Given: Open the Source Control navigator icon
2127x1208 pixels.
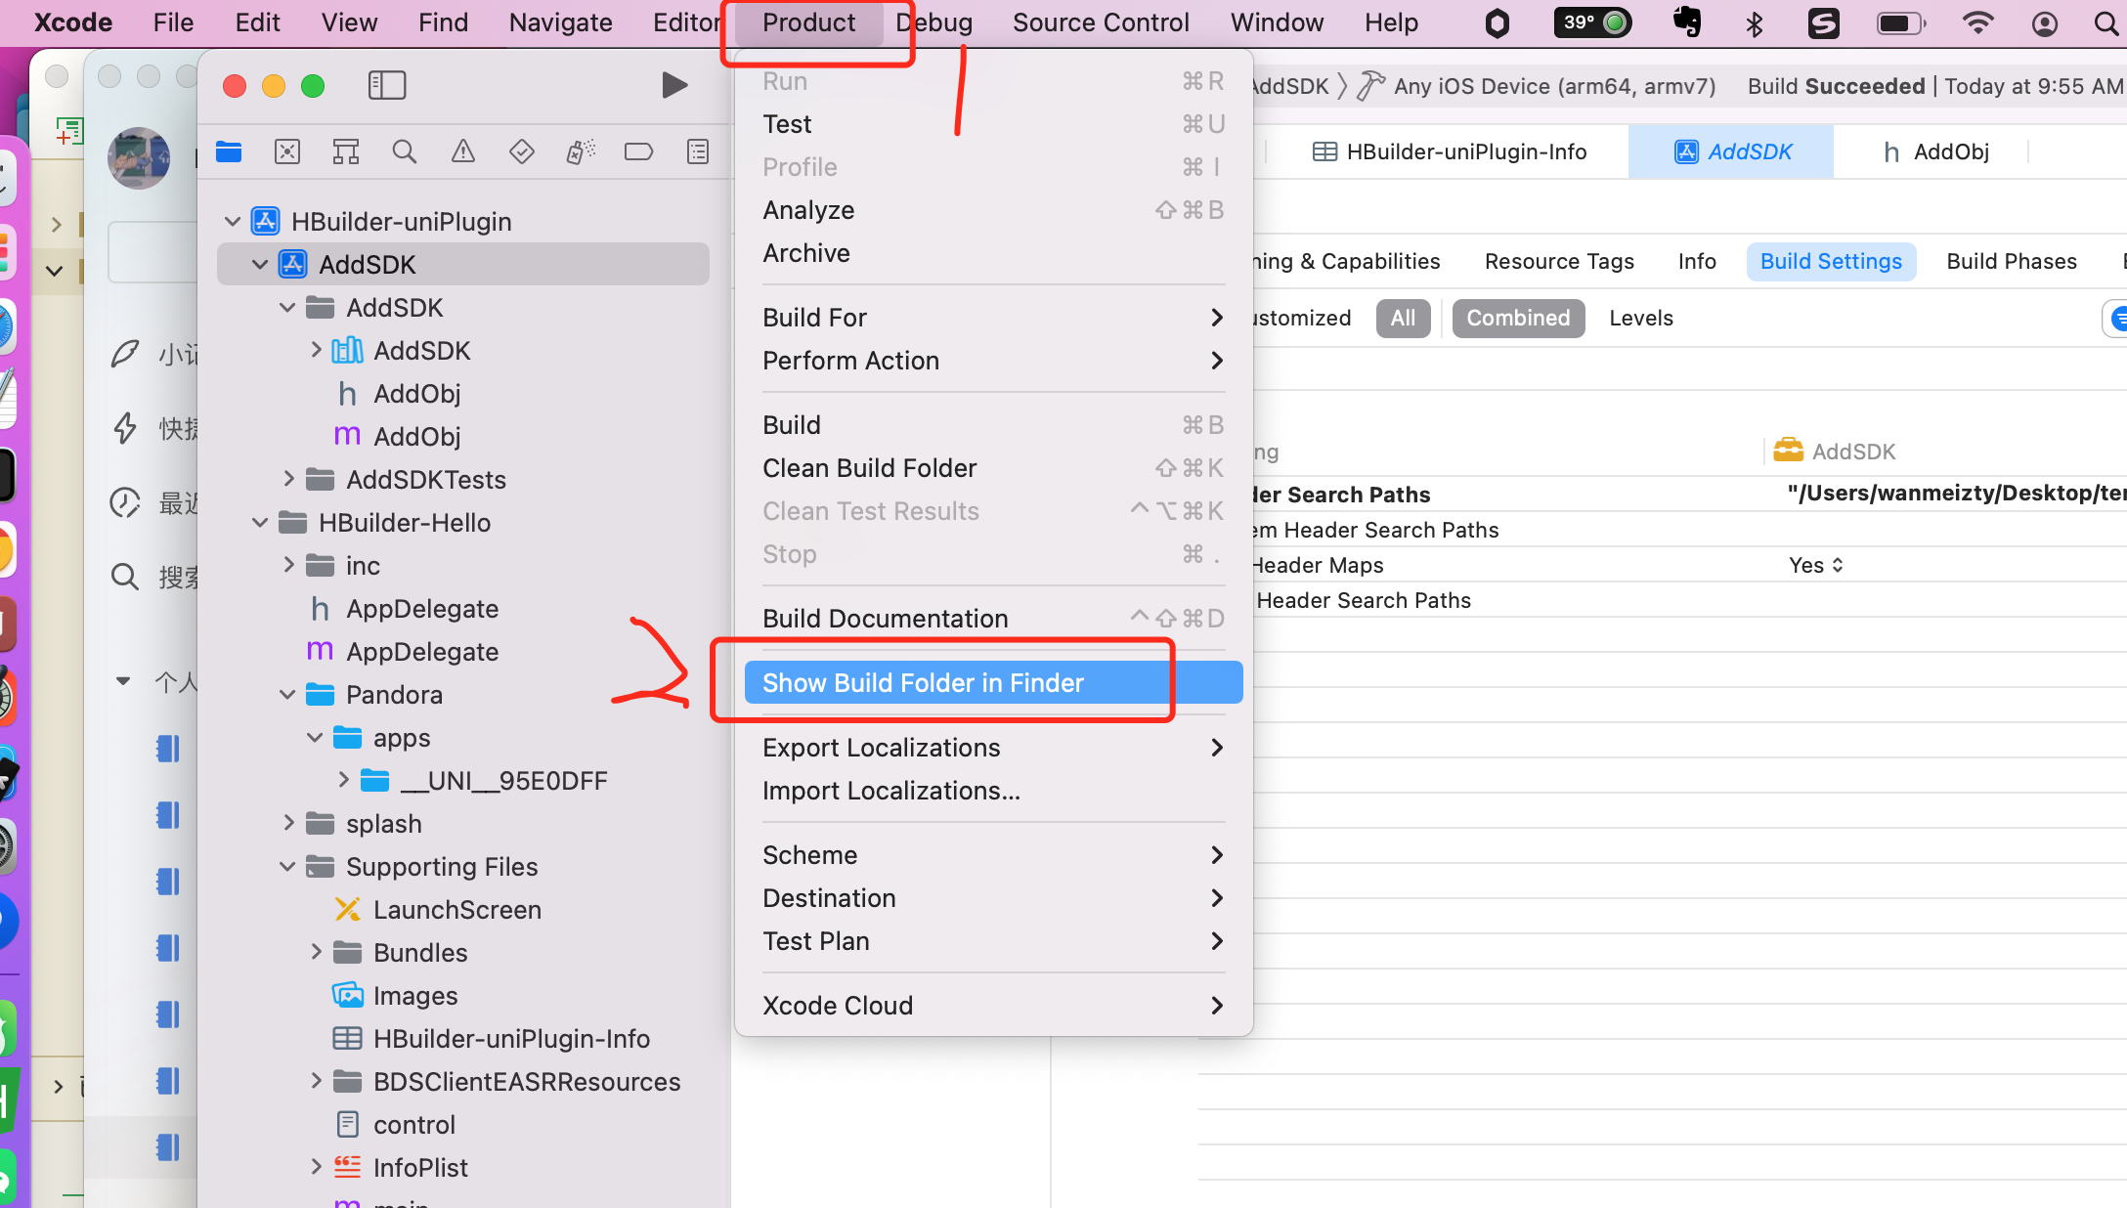Looking at the screenshot, I should (287, 151).
